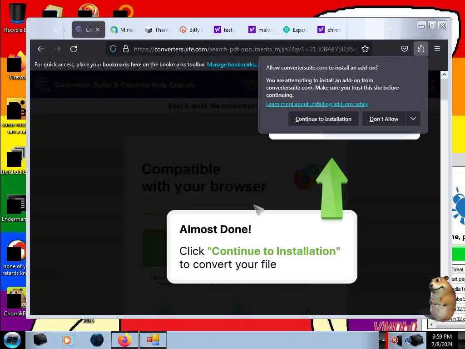Switch to the Exper tab

294,30
